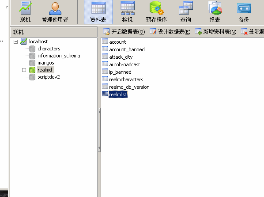This screenshot has width=264, height=197.
Task: Select the 资料表 tables icon
Action: [98, 12]
